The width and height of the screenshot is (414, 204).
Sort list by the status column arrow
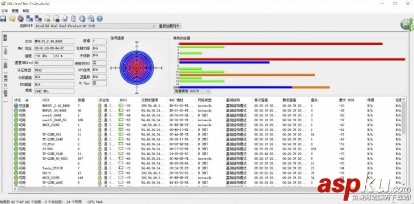click(27, 100)
